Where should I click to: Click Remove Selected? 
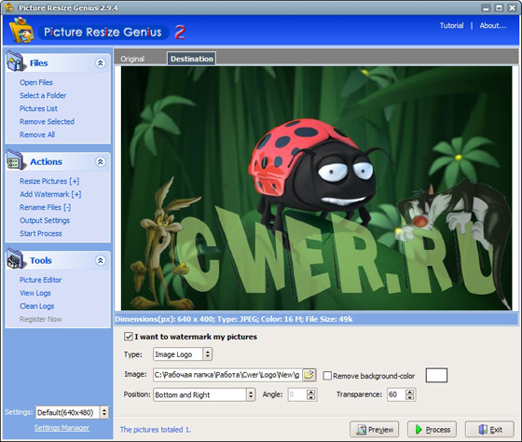click(x=47, y=121)
